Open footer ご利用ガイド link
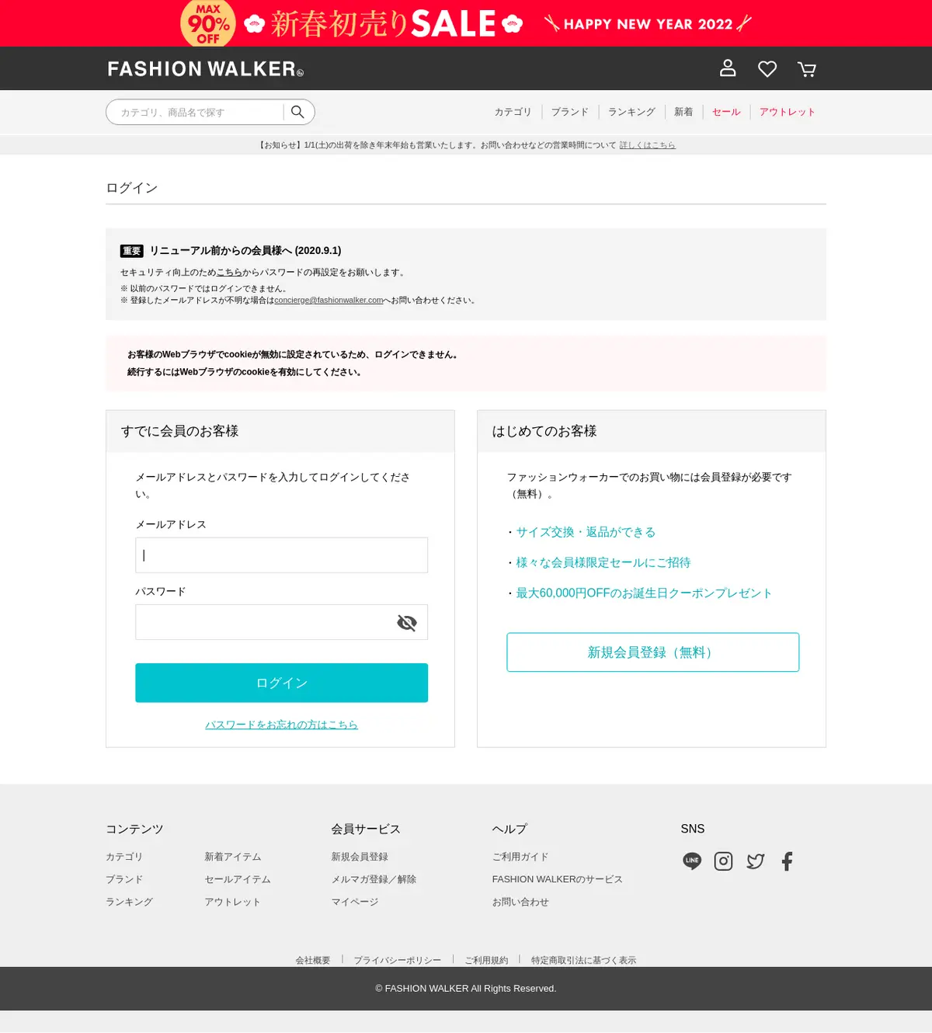The height and width of the screenshot is (1033, 932). pos(520,857)
